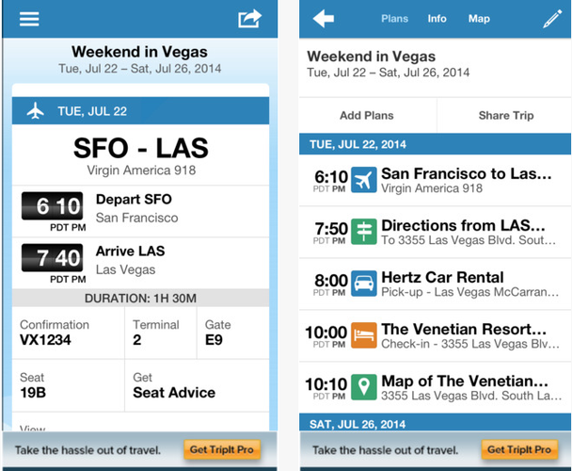Open the Hertz Car Rental plan
Screen dimensions: 572x471
[x=442, y=284]
